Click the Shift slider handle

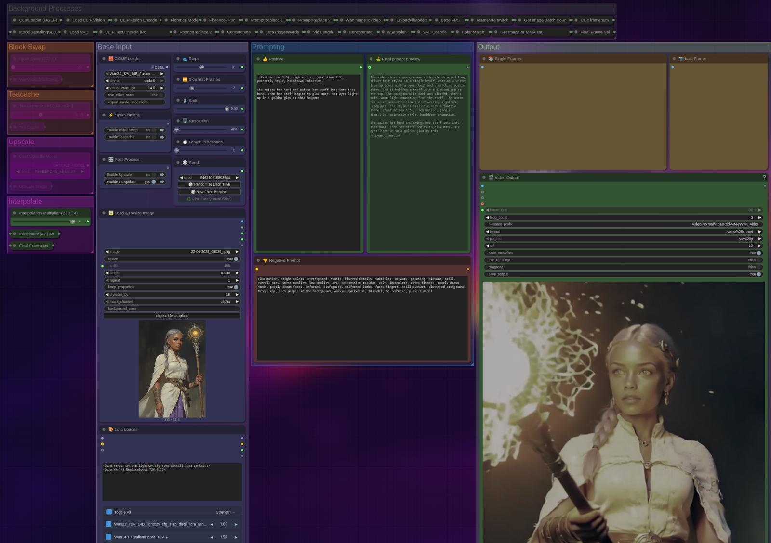[227, 109]
